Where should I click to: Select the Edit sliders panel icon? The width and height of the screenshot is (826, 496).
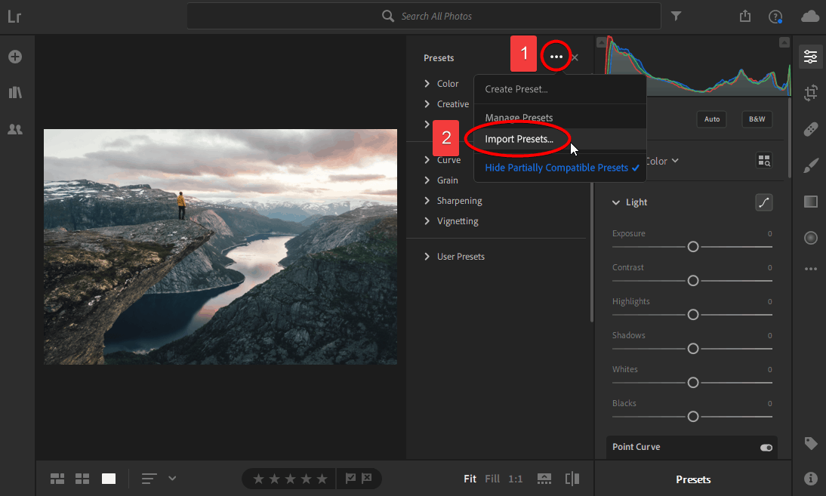[811, 57]
